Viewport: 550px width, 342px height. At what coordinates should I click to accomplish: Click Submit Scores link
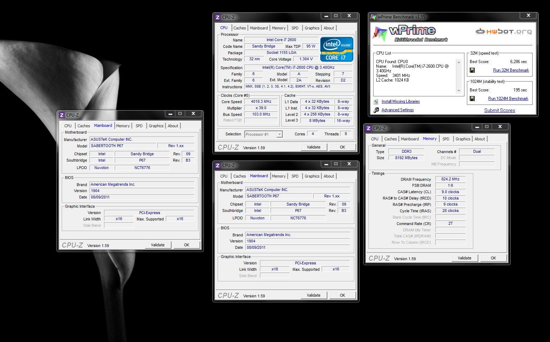(x=500, y=110)
